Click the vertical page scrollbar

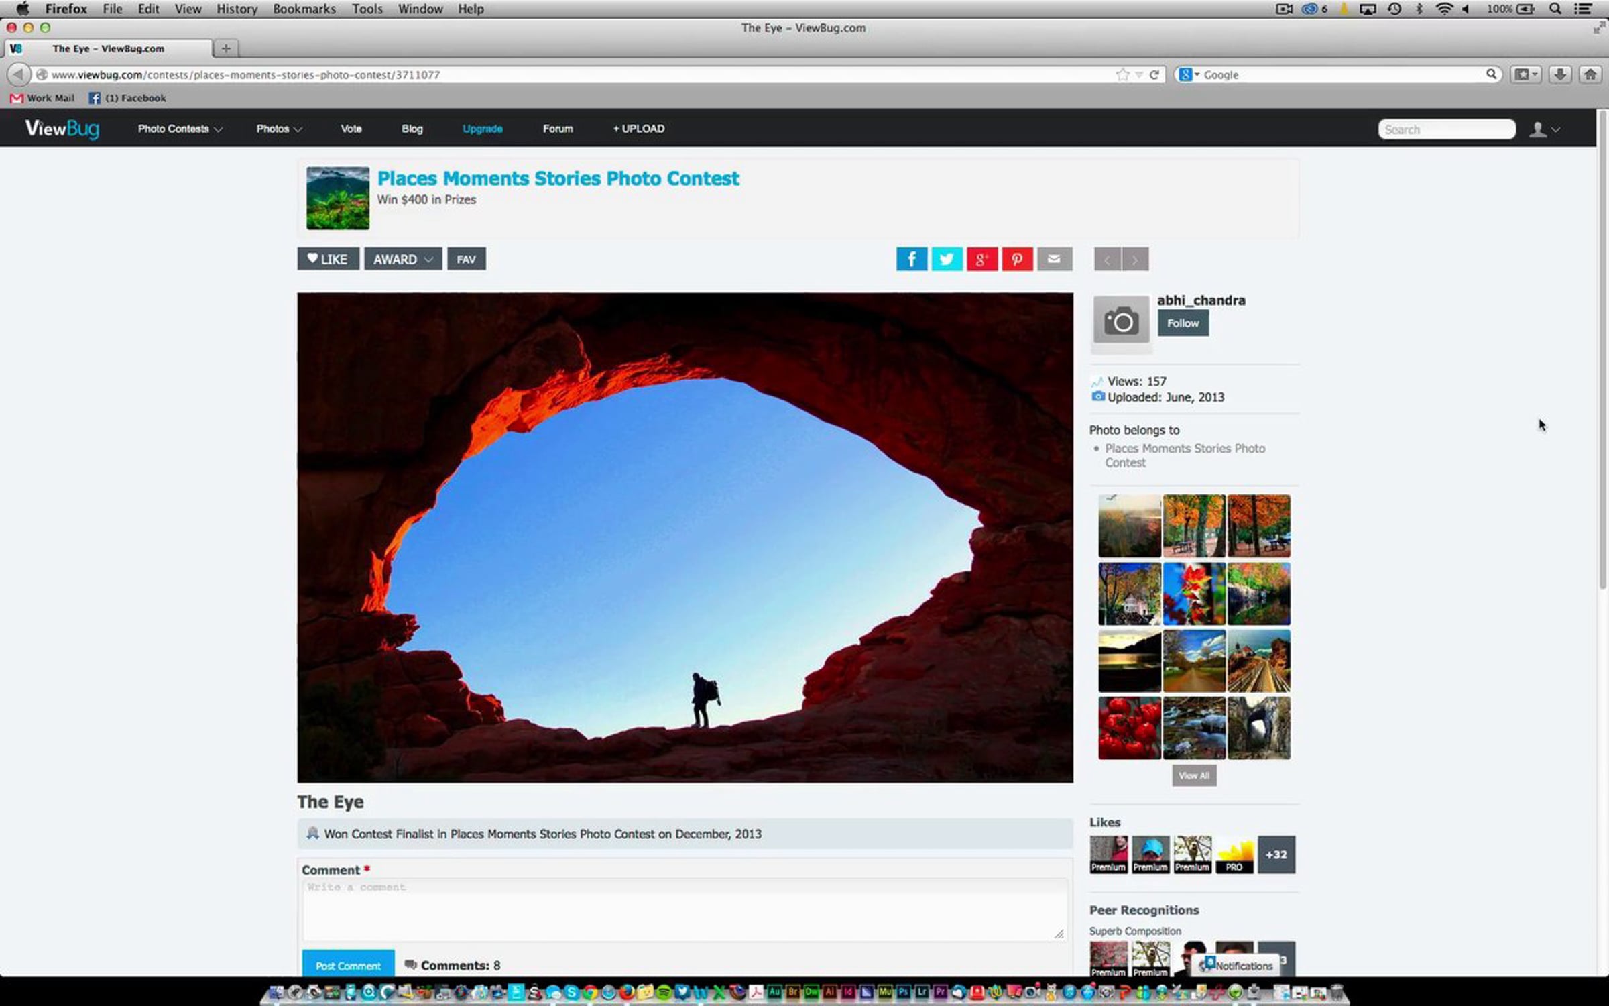click(x=1602, y=349)
